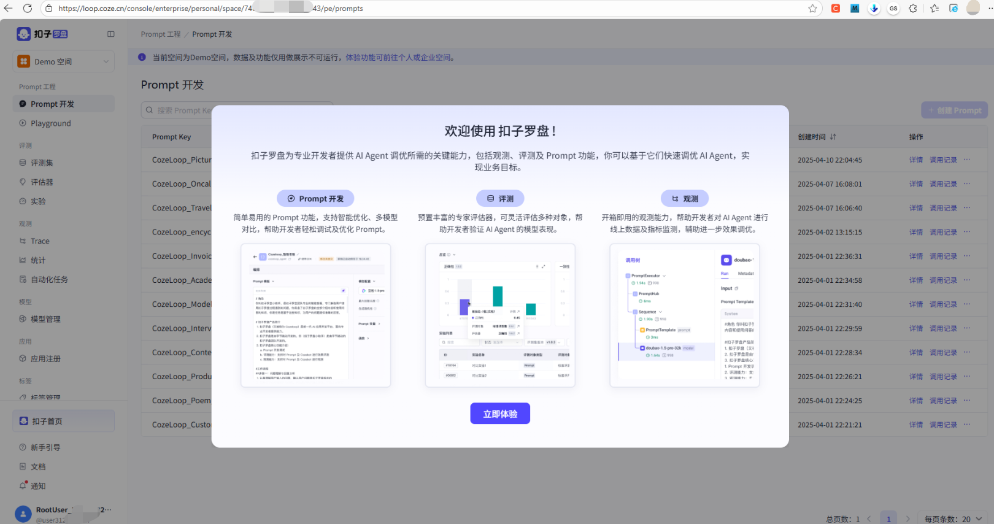Go to the next page arrow
The image size is (994, 524).
(x=907, y=519)
